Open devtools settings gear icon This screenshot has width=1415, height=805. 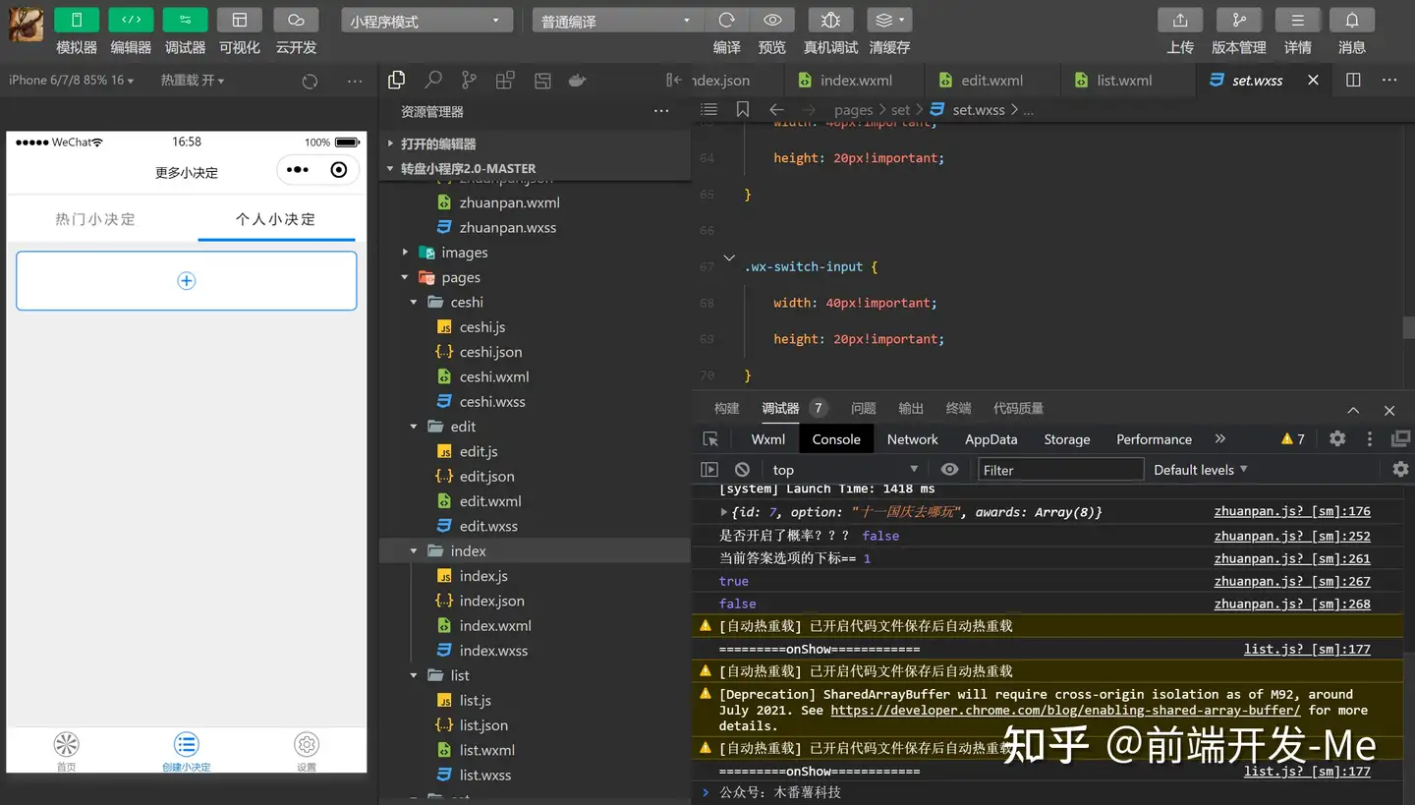[1337, 439]
